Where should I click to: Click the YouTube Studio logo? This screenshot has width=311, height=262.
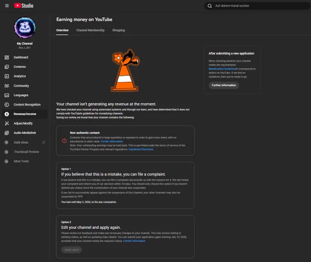pos(24,6)
